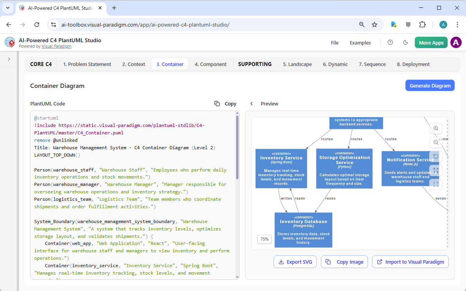Zoom in on the diagram preview
Screen dimensions: 466x291
click(x=436, y=128)
